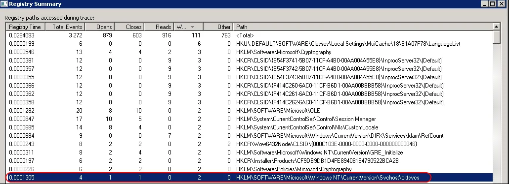Select the MuiCache LanguageList path row
This screenshot has width=509, height=184.
249,44
